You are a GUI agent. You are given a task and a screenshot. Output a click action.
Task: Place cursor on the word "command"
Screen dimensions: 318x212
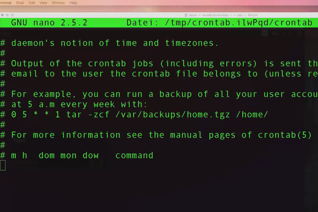click(x=134, y=155)
